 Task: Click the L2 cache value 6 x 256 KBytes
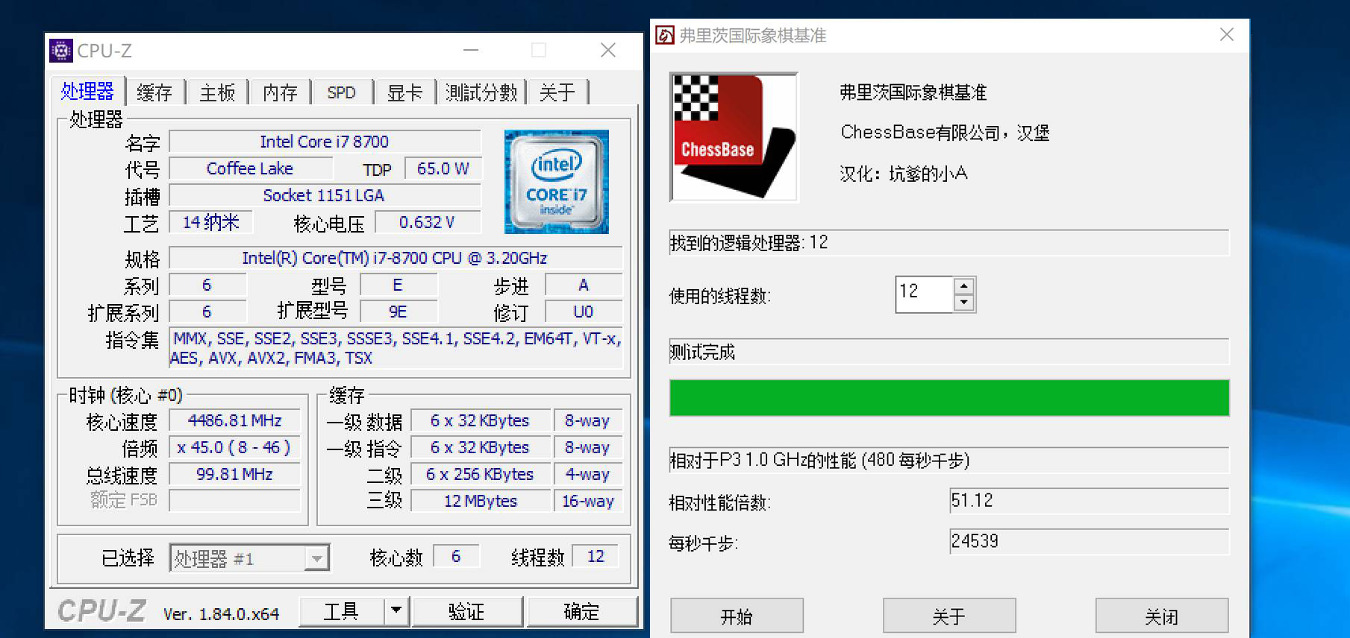pos(481,474)
